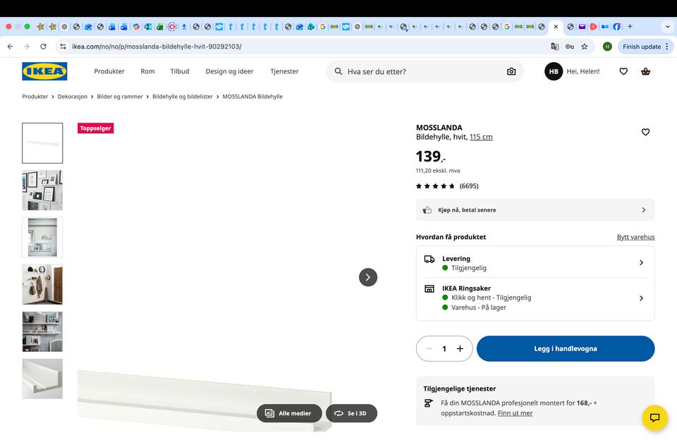View site information icon in address bar

(x=63, y=47)
